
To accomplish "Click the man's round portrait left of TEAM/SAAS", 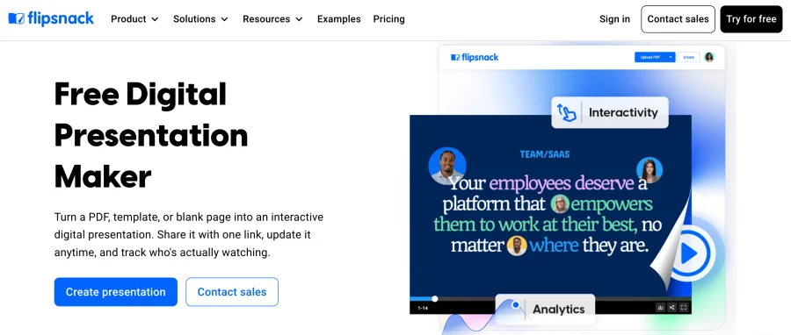I will click(x=447, y=166).
